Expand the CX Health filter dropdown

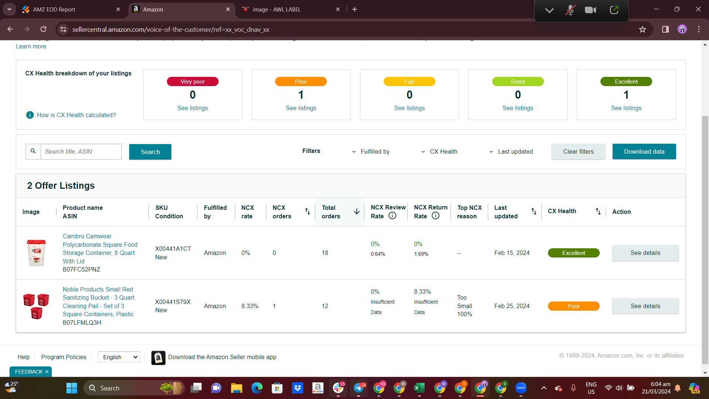pyautogui.click(x=439, y=151)
